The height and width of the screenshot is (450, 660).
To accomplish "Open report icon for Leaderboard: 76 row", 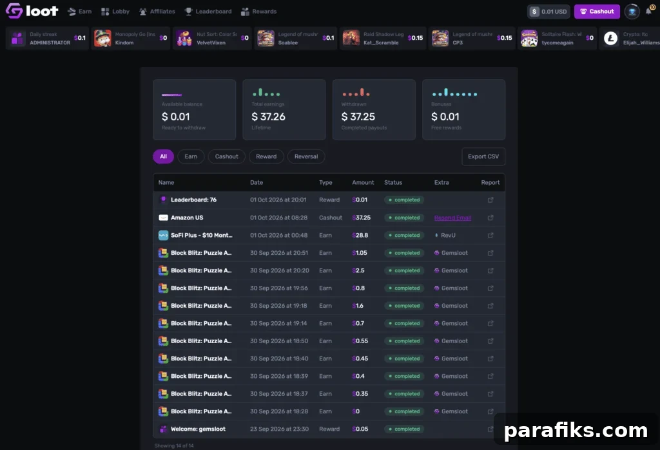I will click(490, 200).
